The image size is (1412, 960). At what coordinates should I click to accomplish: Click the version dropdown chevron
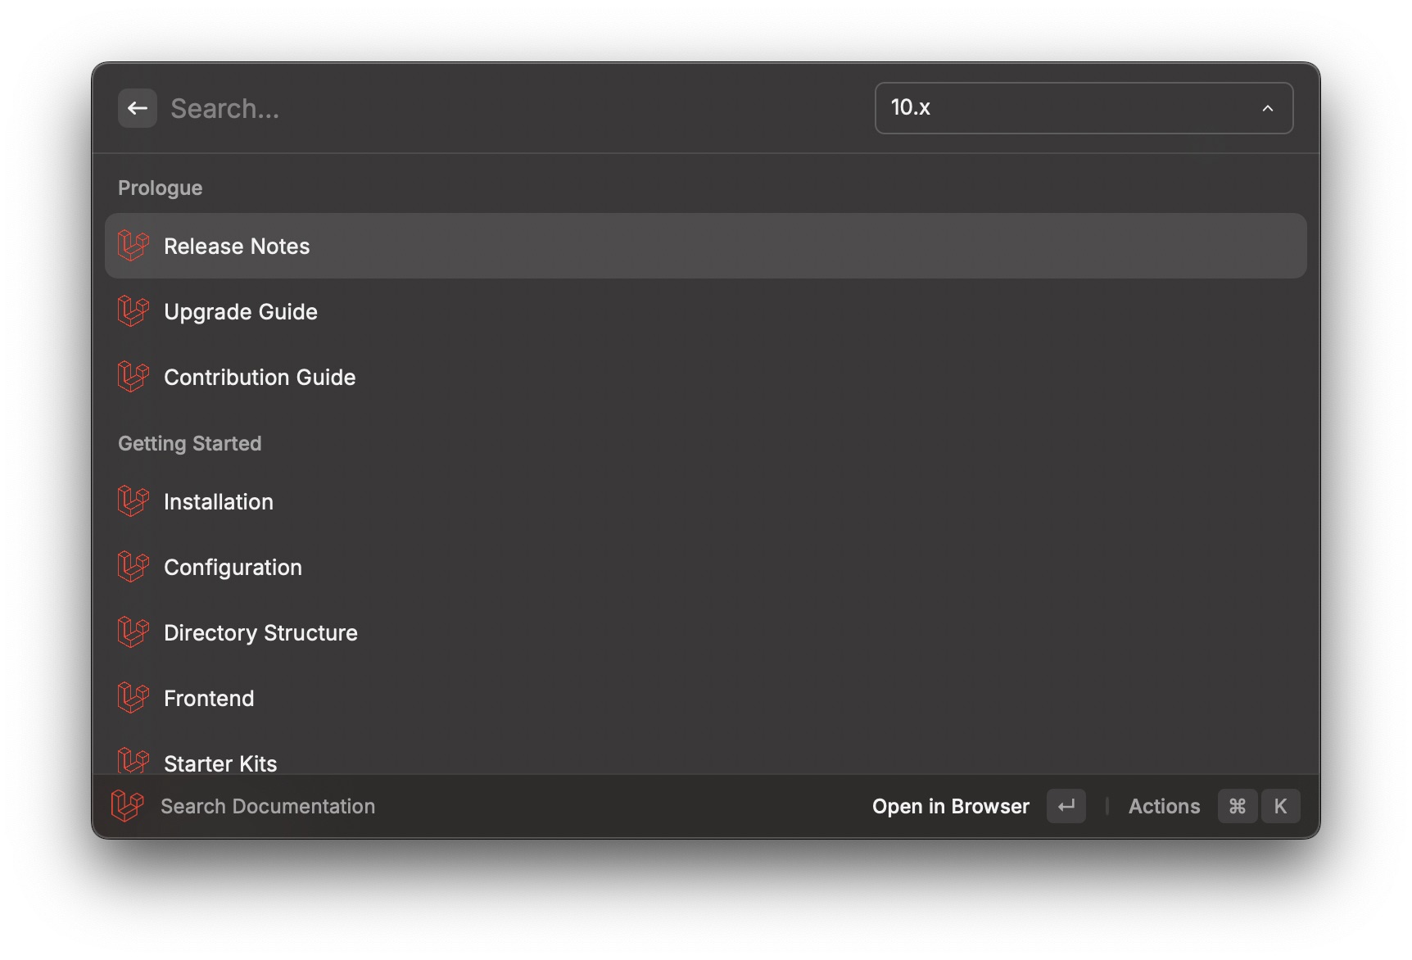pyautogui.click(x=1267, y=108)
